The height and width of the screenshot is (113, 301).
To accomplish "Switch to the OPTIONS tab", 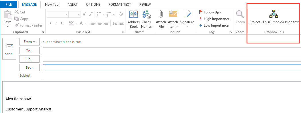I will pyautogui.click(x=93, y=4).
